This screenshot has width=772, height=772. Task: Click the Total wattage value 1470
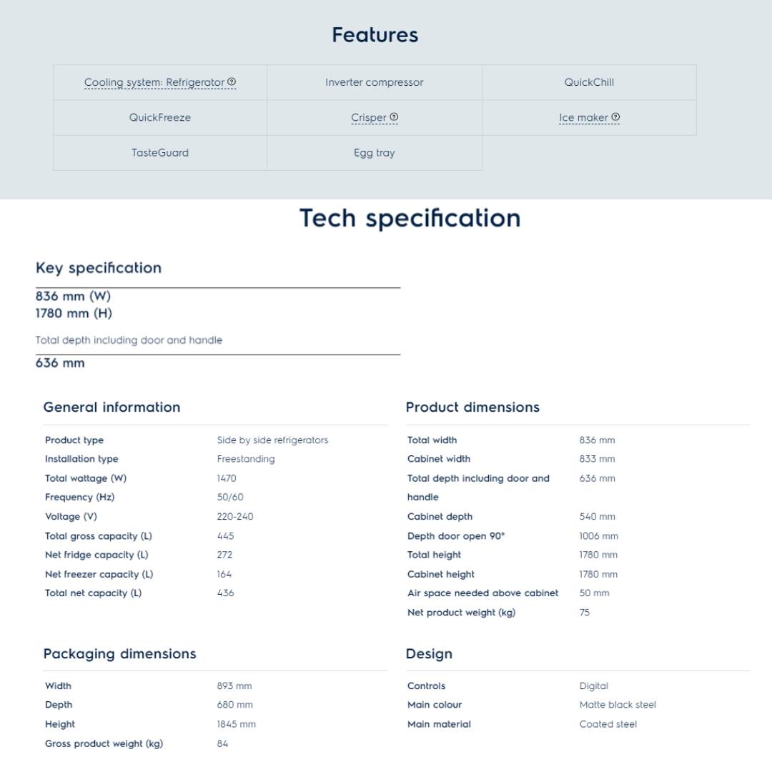227,478
